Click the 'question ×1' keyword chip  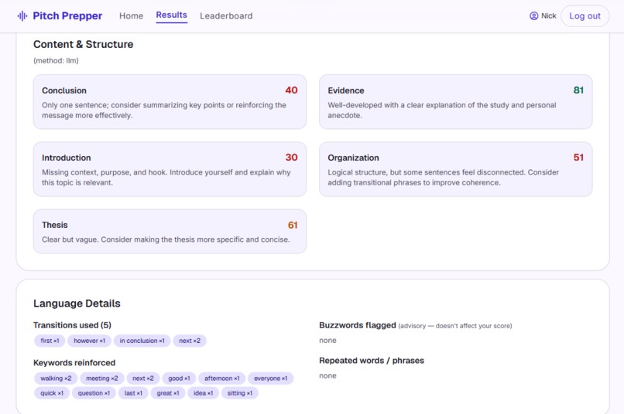pyautogui.click(x=94, y=393)
